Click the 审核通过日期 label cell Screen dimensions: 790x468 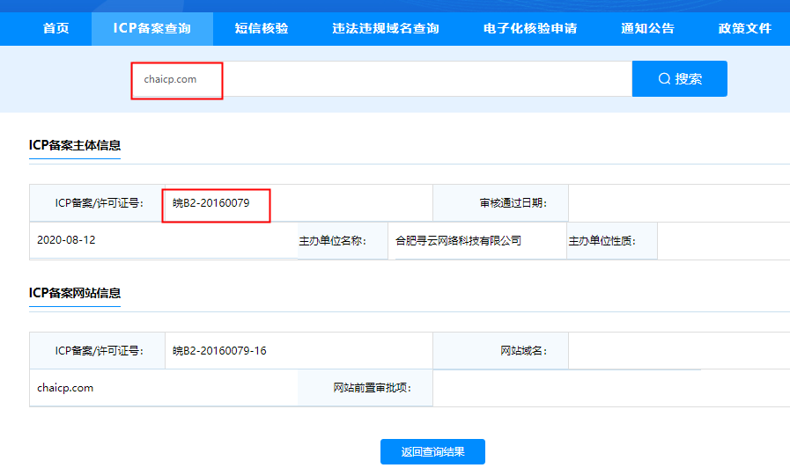[513, 203]
